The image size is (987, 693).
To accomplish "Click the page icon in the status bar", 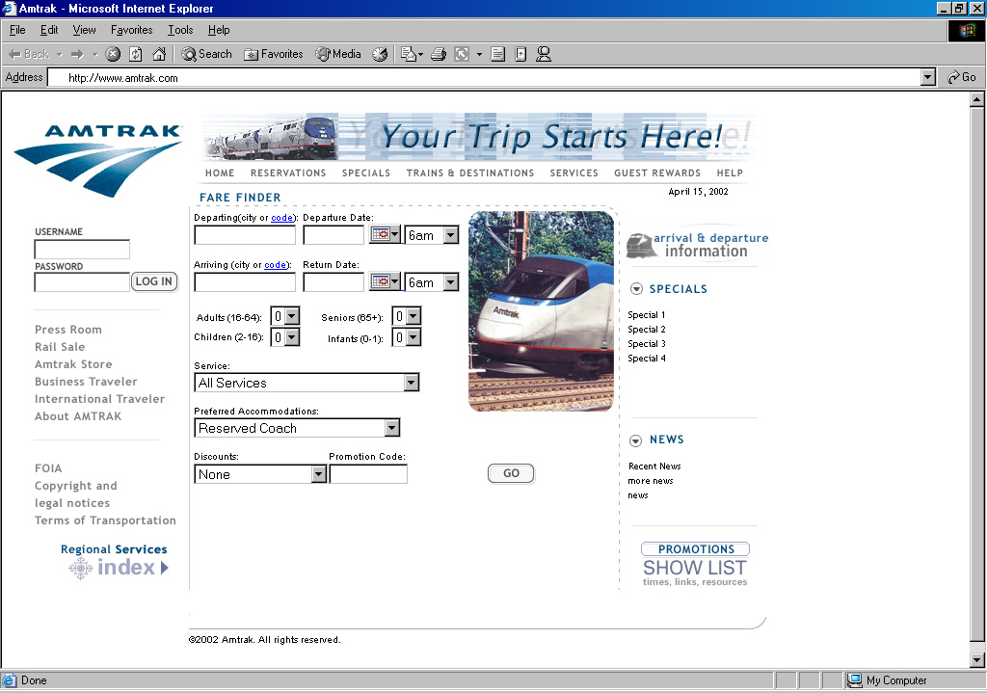I will click(9, 680).
